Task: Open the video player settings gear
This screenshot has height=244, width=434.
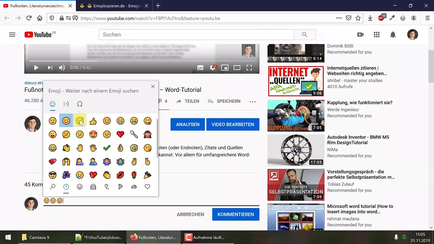Action: pyautogui.click(x=213, y=67)
